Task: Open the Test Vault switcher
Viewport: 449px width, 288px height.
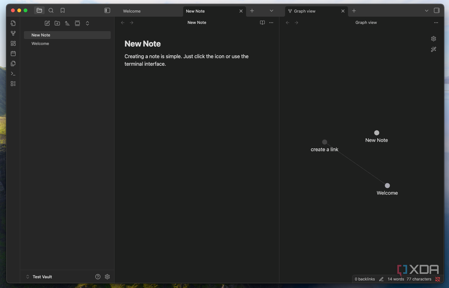Action: point(39,277)
